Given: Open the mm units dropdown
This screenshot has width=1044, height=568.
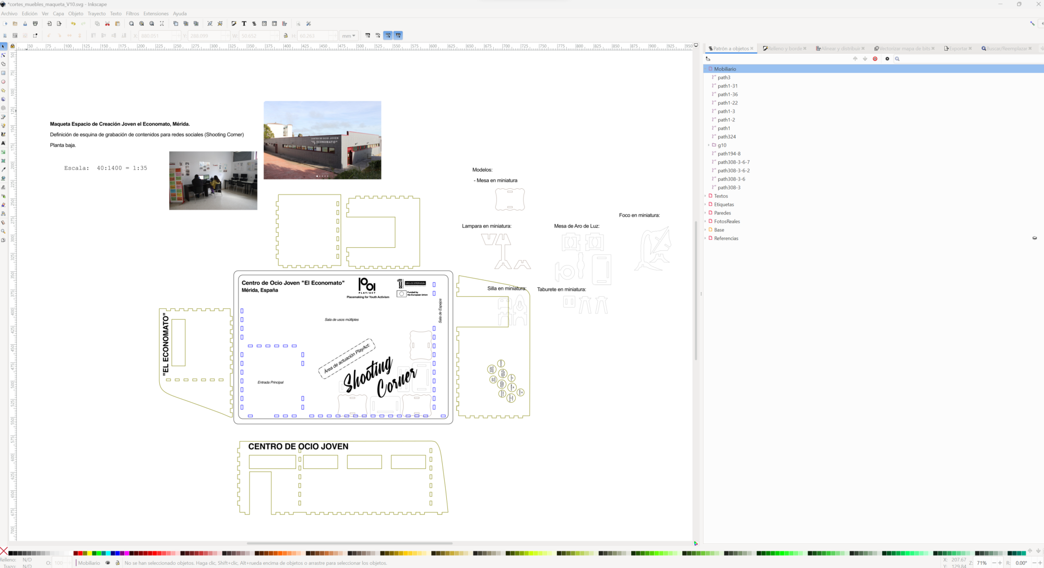Looking at the screenshot, I should click(348, 35).
